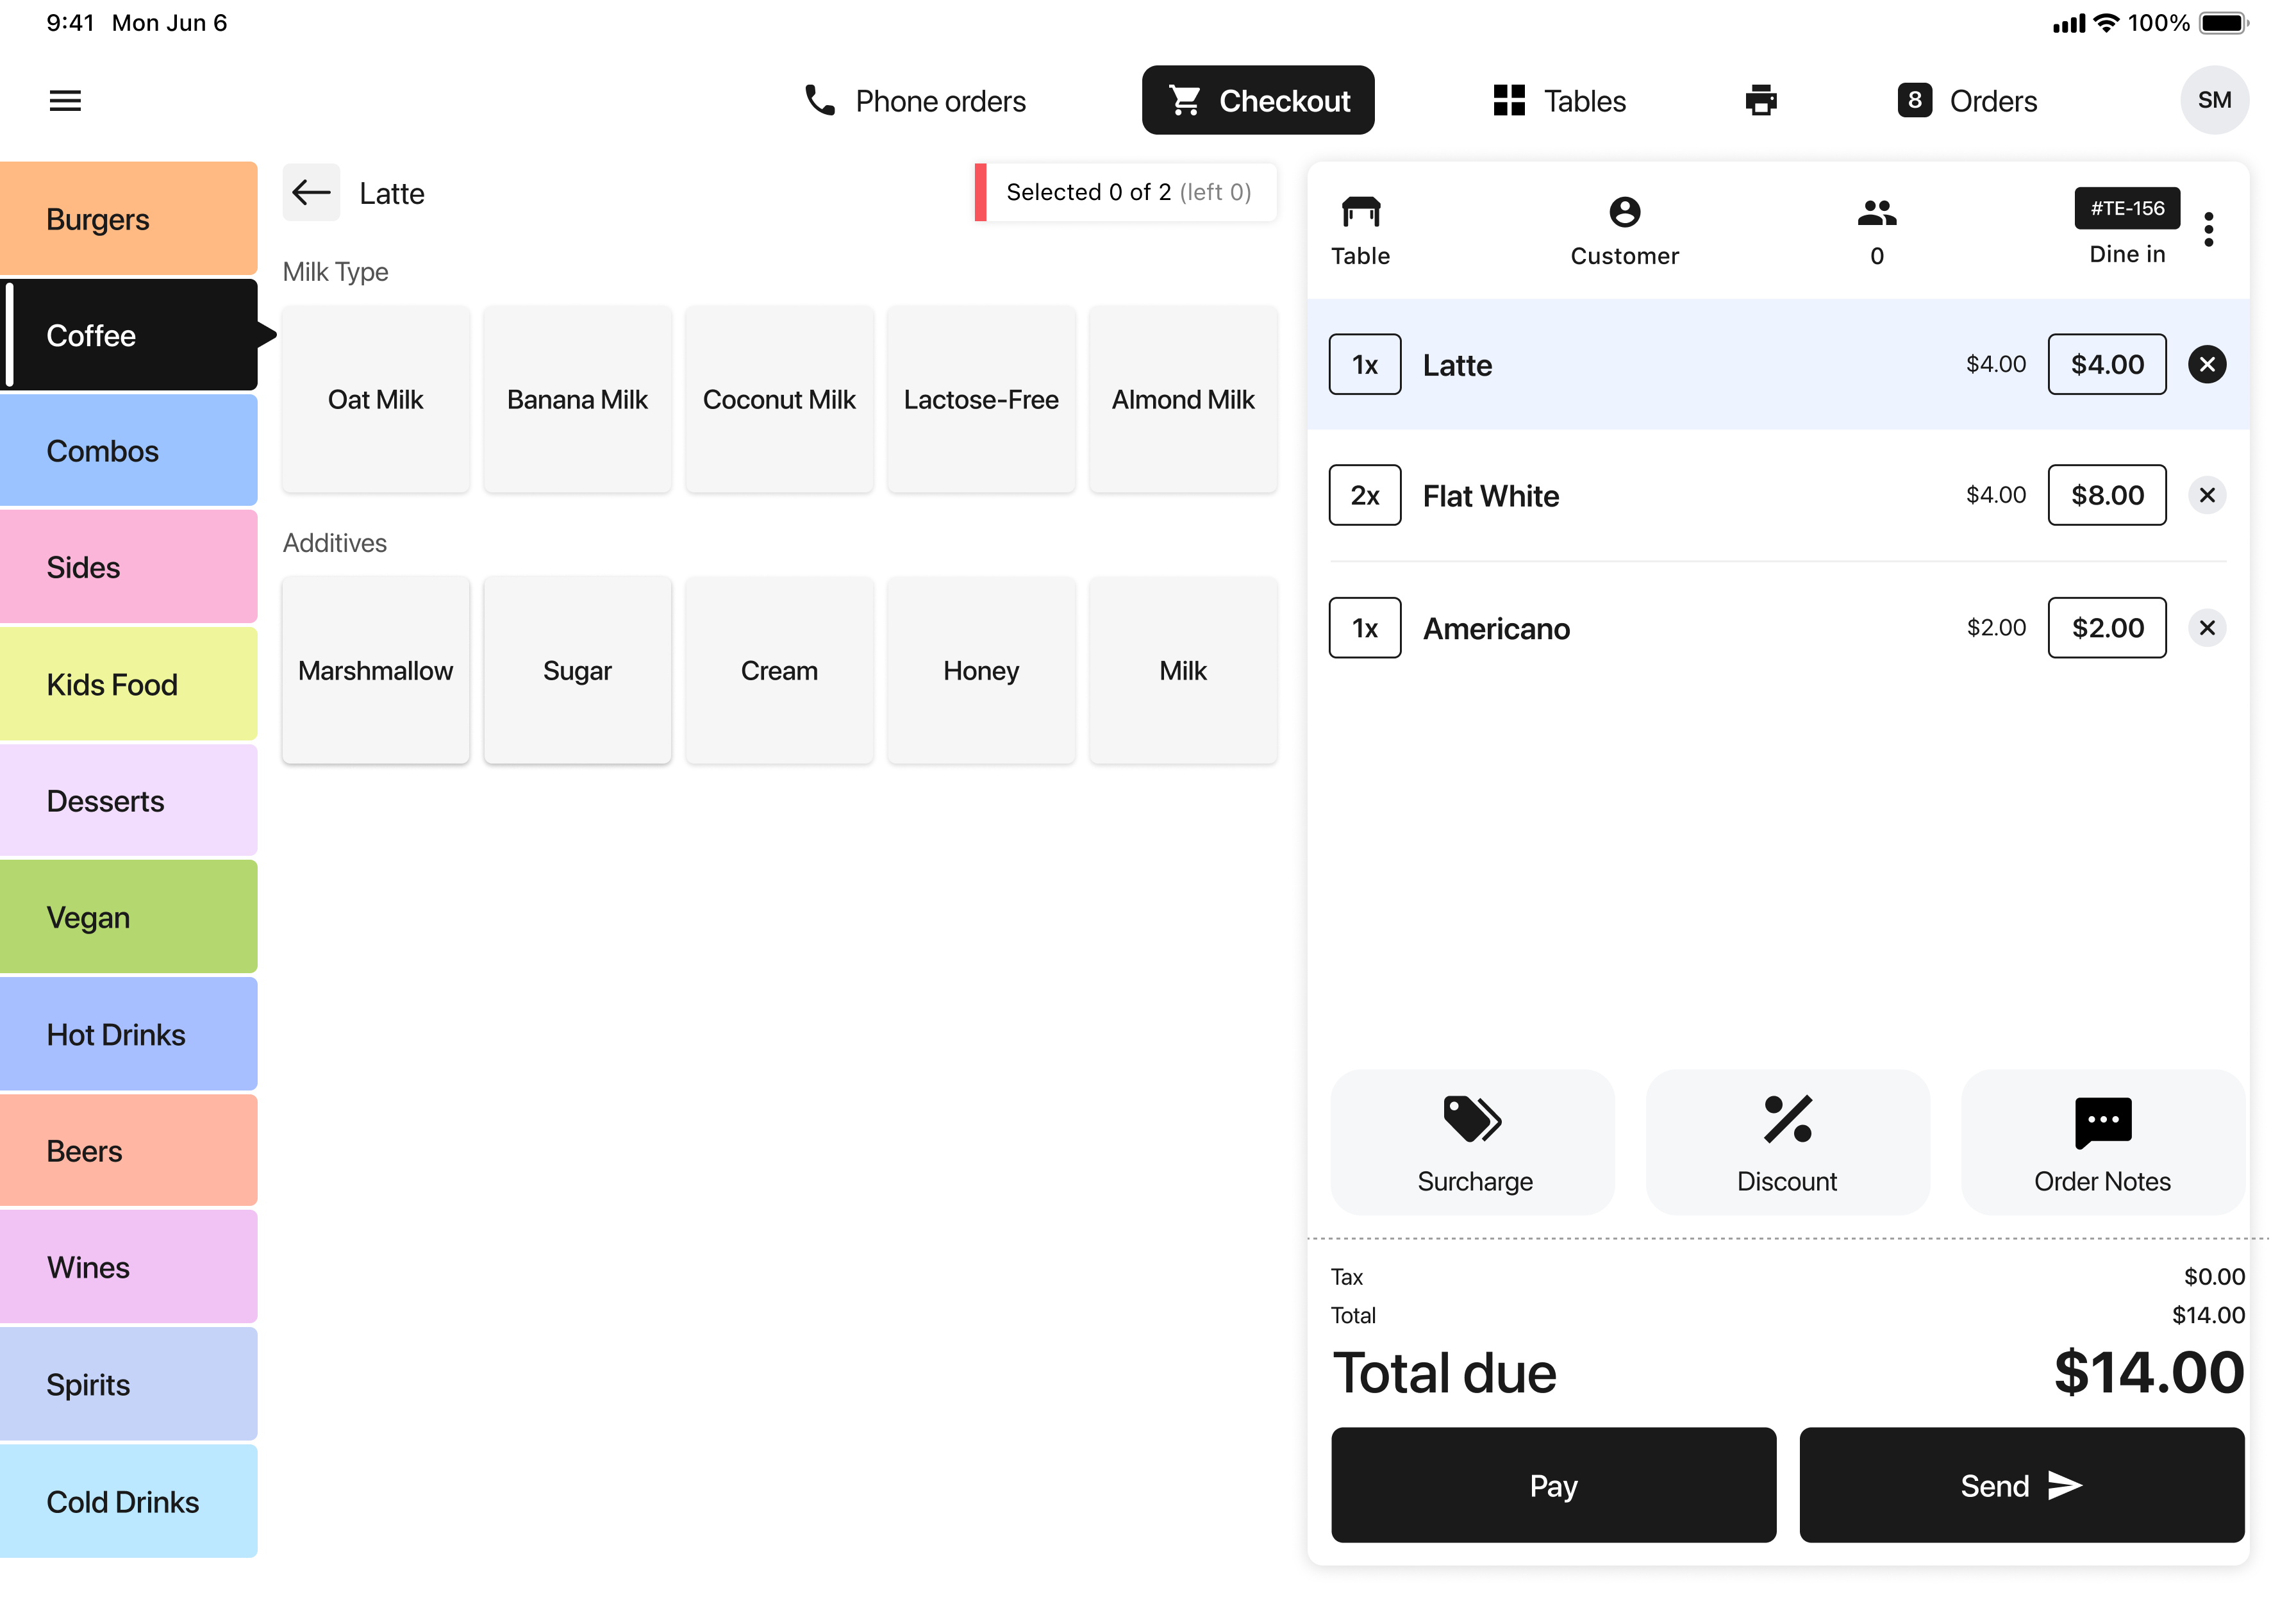Click the Pay button
This screenshot has width=2296, height=1604.
1554,1485
